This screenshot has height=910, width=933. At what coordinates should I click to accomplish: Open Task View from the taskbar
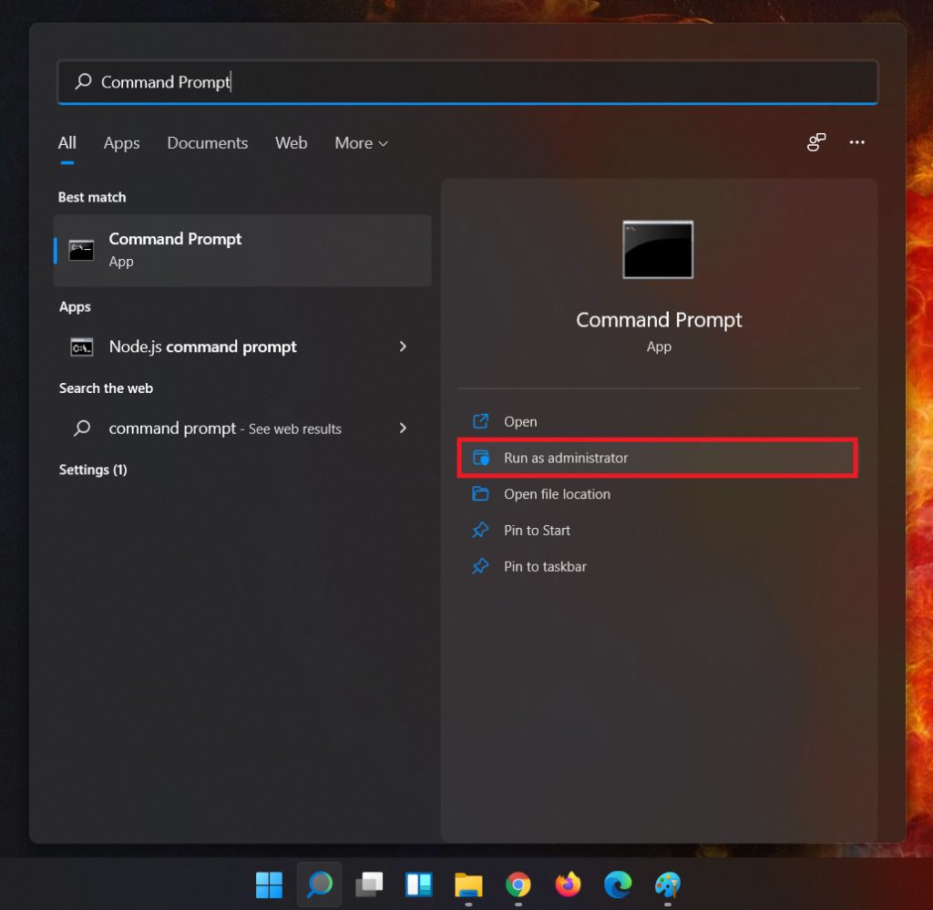click(369, 884)
